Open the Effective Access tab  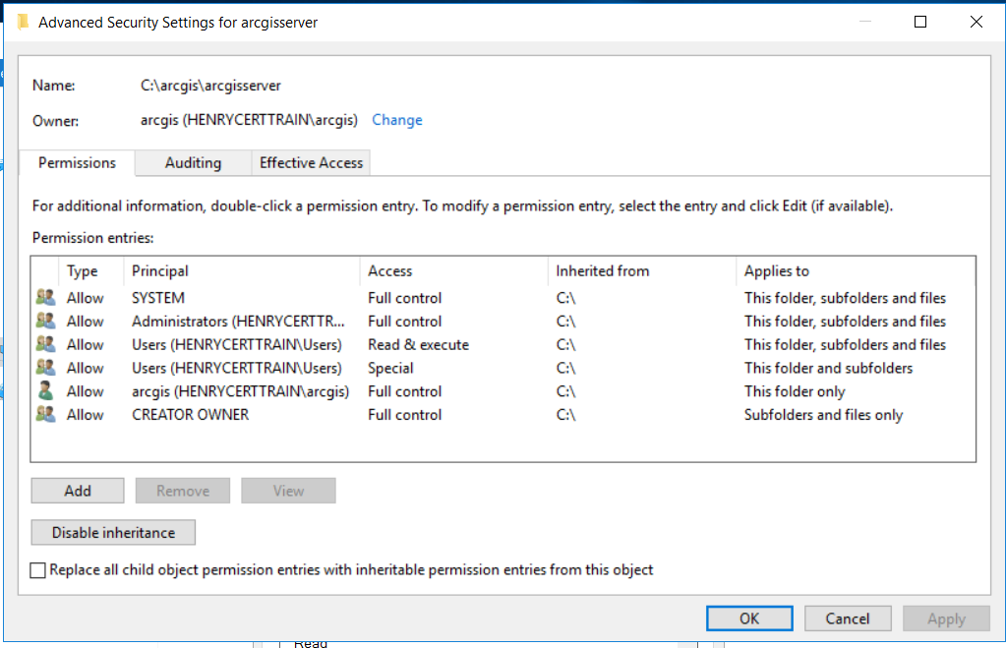[x=310, y=162]
